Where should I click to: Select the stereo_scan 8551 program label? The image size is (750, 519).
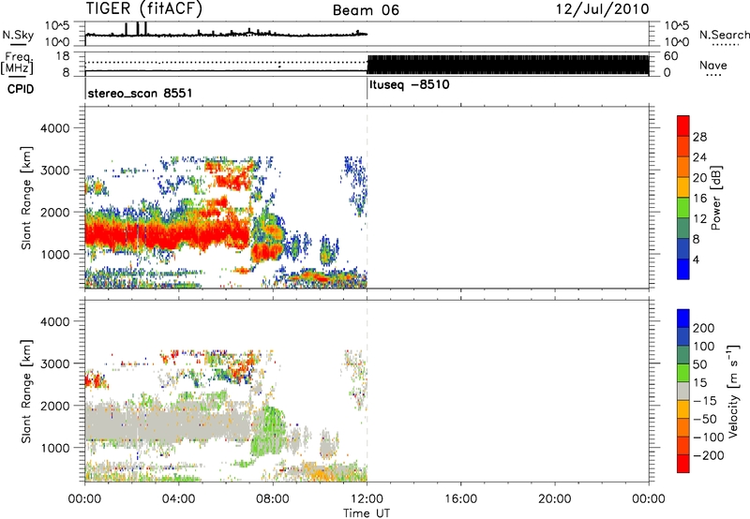click(140, 93)
